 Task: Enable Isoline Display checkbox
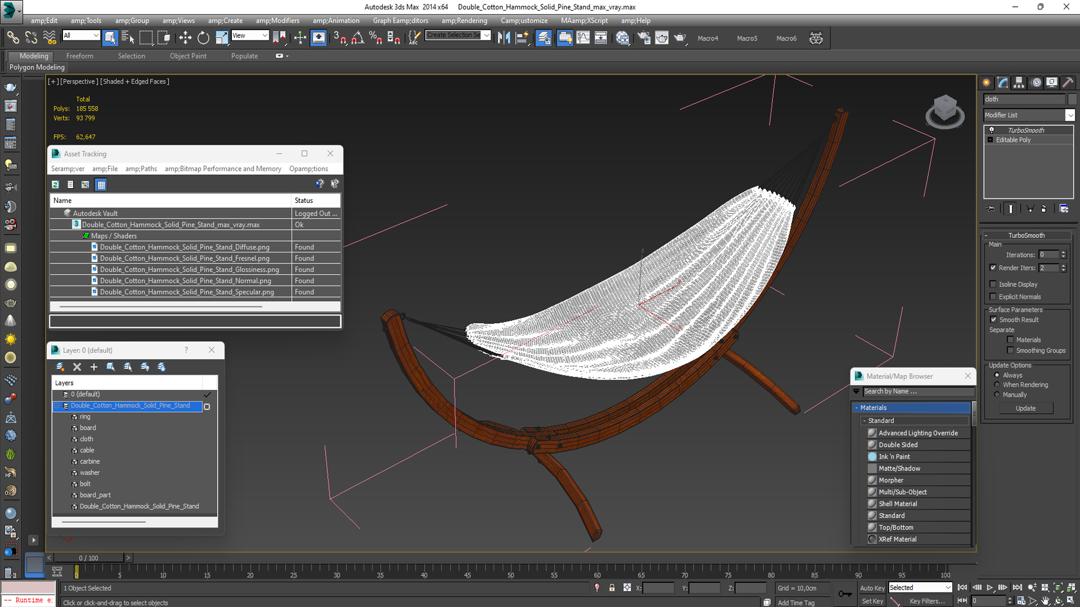click(x=993, y=284)
